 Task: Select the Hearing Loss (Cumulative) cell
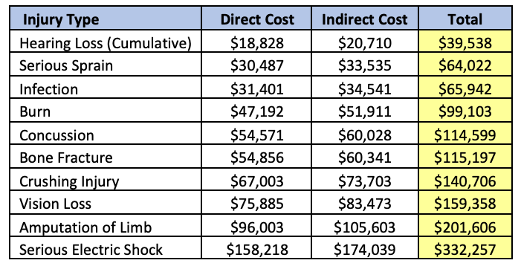(x=105, y=41)
